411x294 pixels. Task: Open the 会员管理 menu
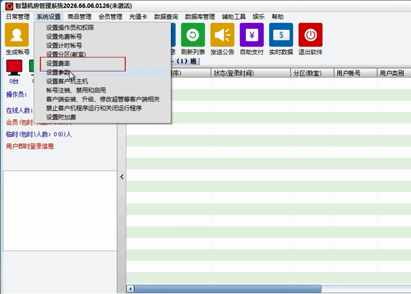(x=110, y=17)
